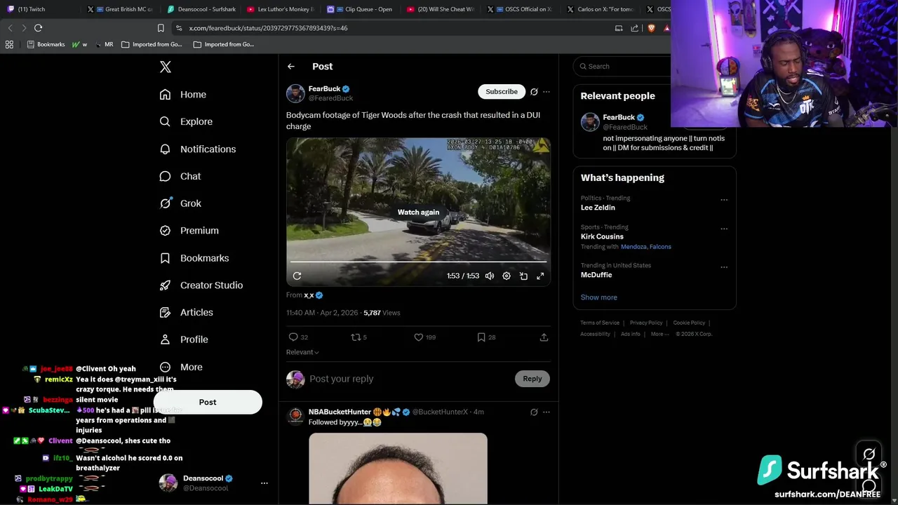Viewport: 898px width, 505px height.
Task: Open Grok on NBABucketHunter reply
Action: pyautogui.click(x=534, y=412)
